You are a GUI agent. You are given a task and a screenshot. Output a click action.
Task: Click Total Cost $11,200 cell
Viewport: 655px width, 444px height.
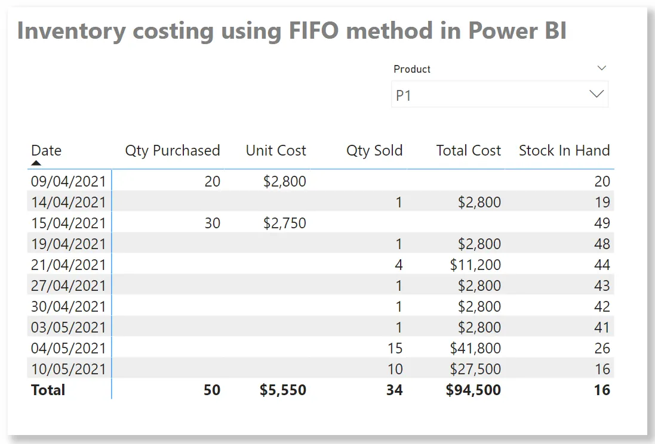coord(475,265)
